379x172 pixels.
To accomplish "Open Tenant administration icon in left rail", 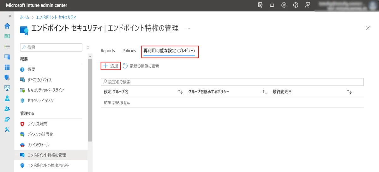I will (7, 119).
